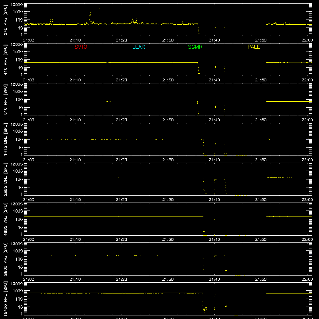Select the 1415 MHz [SFU] axis title
The width and height of the screenshot is (319, 319).
(x=6, y=139)
